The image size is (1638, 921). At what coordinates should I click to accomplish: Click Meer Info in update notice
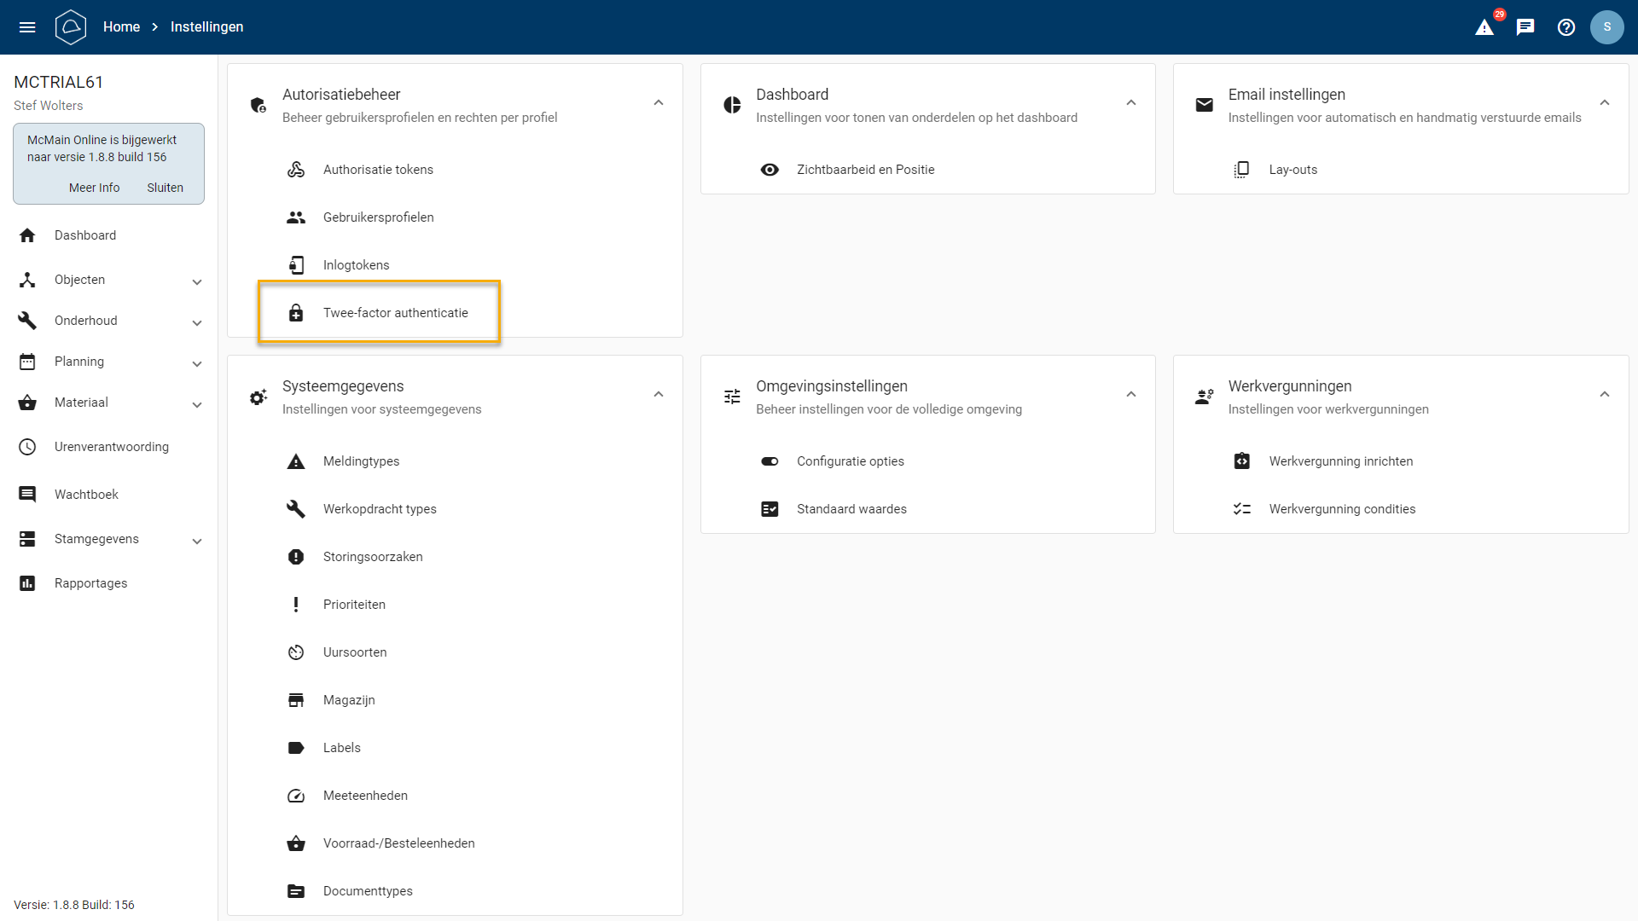[x=94, y=188]
